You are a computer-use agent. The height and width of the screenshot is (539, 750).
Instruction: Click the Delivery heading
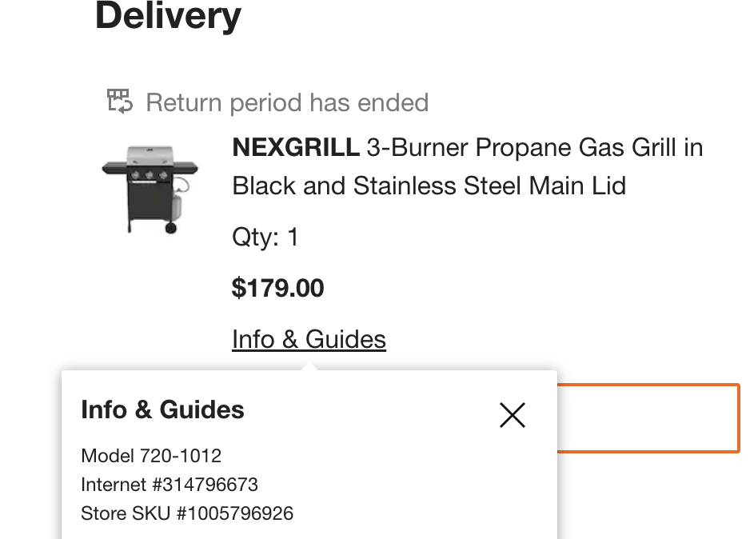coord(168,17)
